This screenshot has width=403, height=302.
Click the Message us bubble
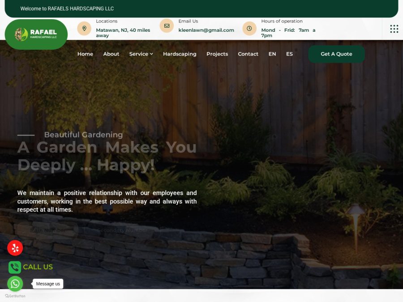click(x=47, y=284)
